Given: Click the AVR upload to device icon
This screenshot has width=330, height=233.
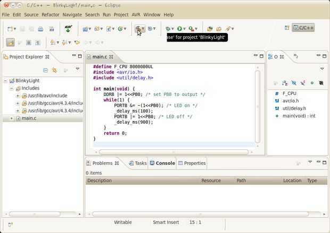Looking at the screenshot, I should (68, 28).
